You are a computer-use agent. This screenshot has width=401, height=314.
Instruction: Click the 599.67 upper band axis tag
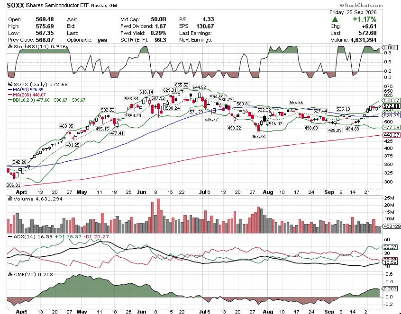(x=391, y=101)
